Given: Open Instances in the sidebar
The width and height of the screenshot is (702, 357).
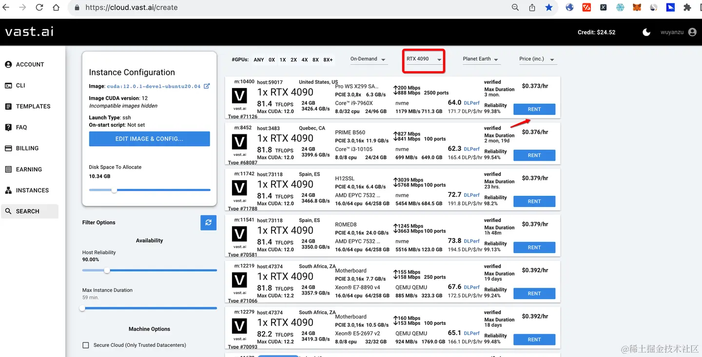Looking at the screenshot, I should coord(30,190).
